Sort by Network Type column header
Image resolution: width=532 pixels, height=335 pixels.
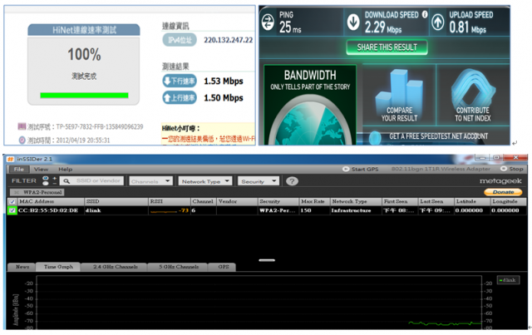point(356,201)
